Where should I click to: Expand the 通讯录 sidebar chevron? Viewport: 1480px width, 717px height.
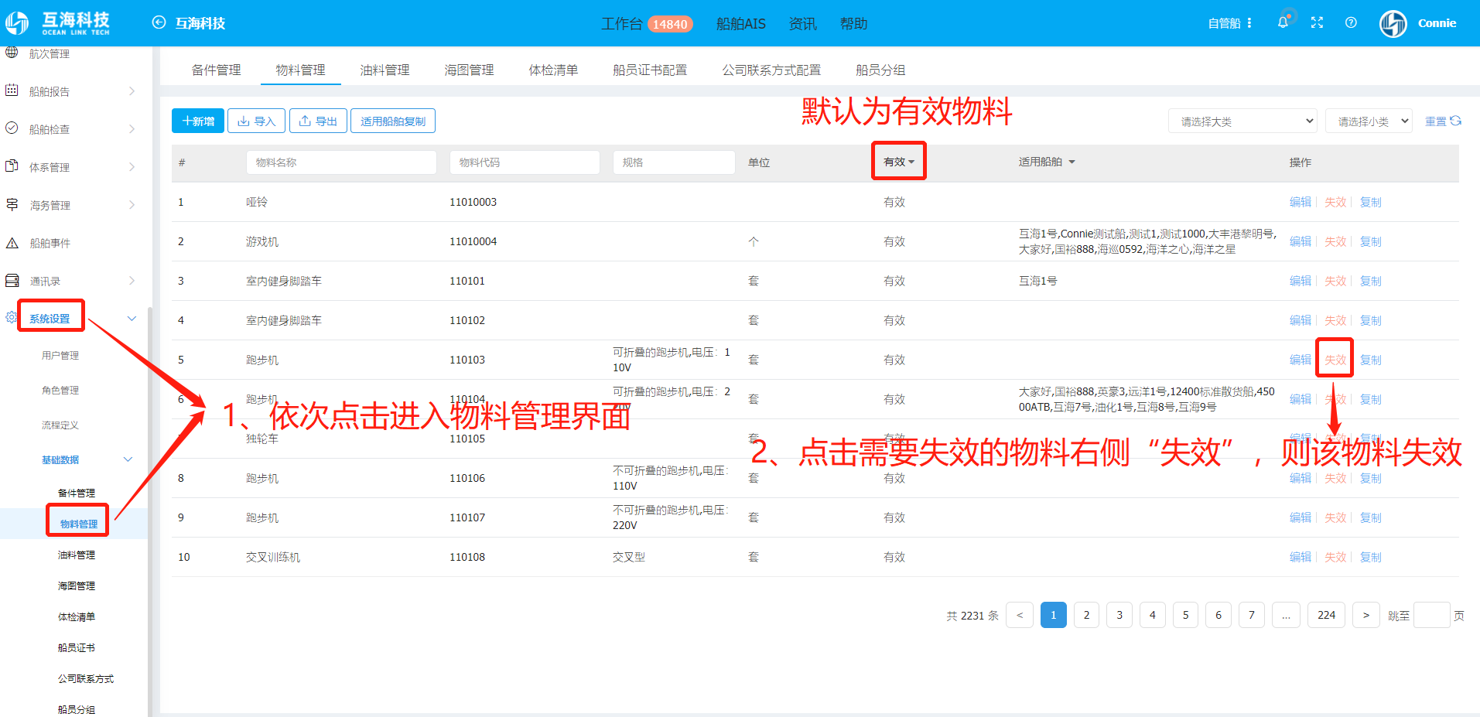pos(132,281)
